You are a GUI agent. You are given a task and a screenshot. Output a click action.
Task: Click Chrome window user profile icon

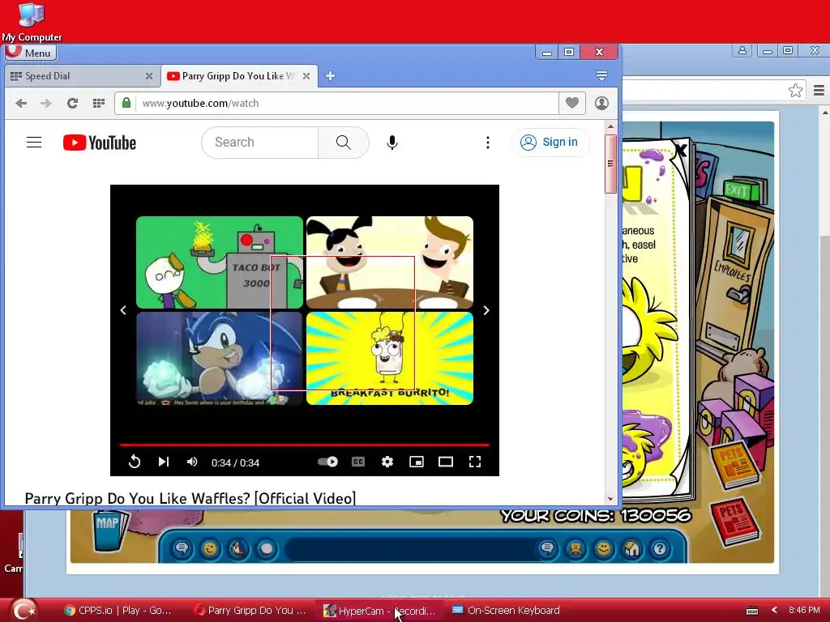click(x=742, y=51)
